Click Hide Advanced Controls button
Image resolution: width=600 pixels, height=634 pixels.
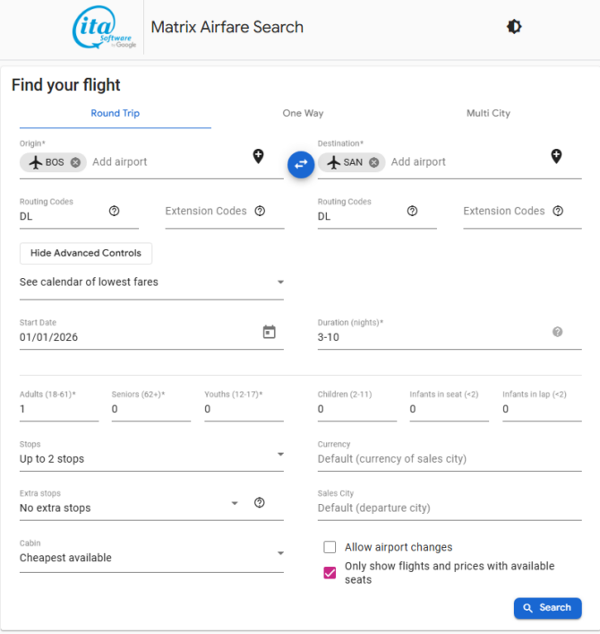coord(86,254)
